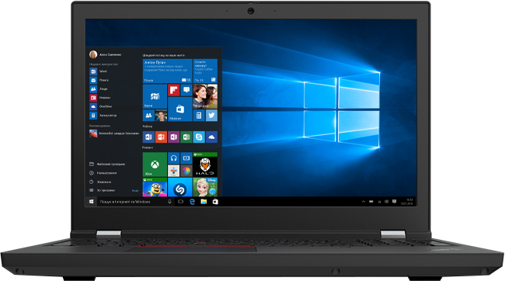Open the Store icon on the taskbar
This screenshot has height=281, width=505.
point(215,202)
